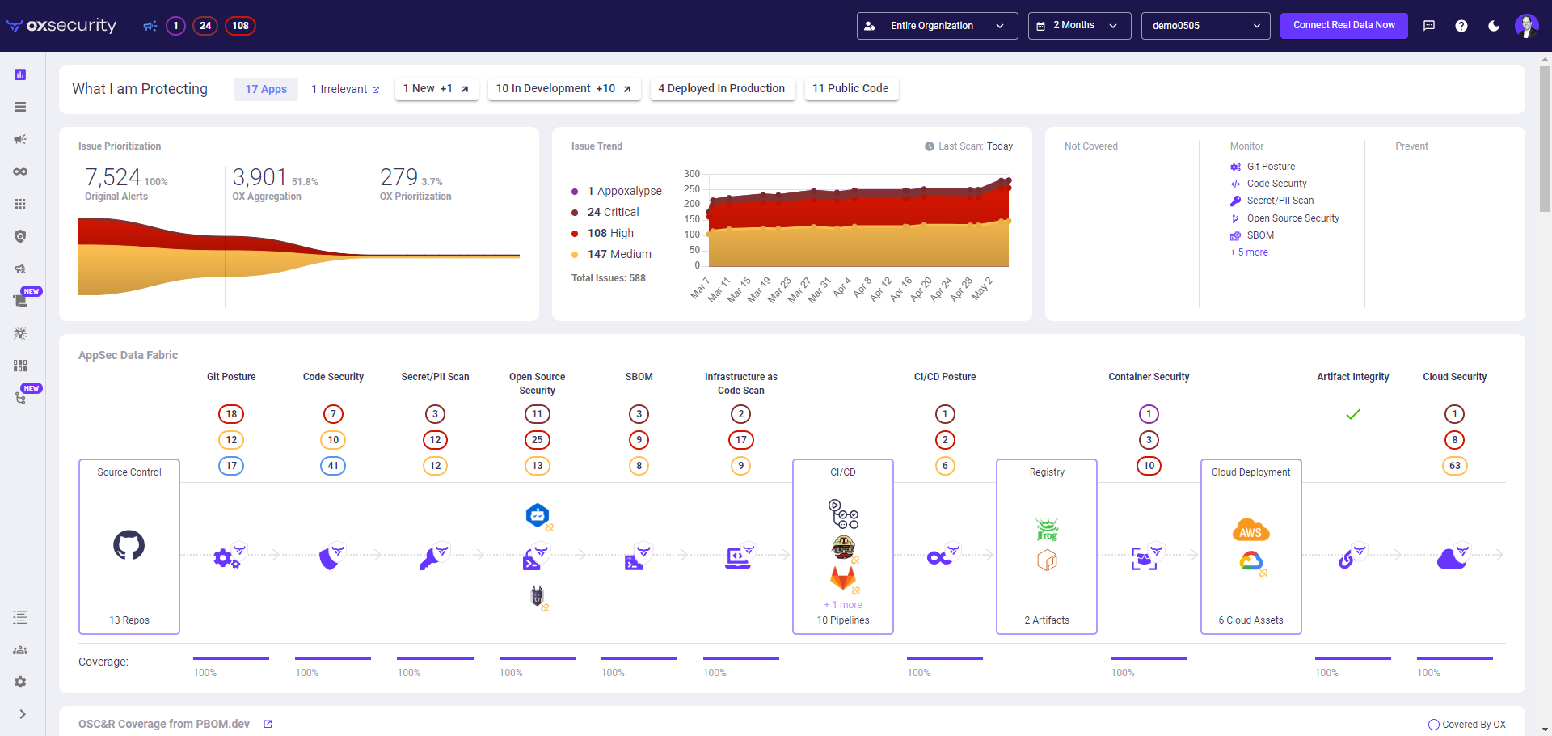Toggle dark mode with the moon icon
Viewport: 1552px width, 736px height.
(x=1494, y=25)
